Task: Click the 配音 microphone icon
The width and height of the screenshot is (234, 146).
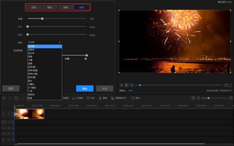Action: 100,98
